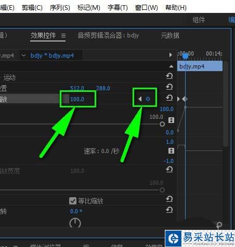Switch to the 元数据 tab
The height and width of the screenshot is (247, 235).
pyautogui.click(x=170, y=35)
